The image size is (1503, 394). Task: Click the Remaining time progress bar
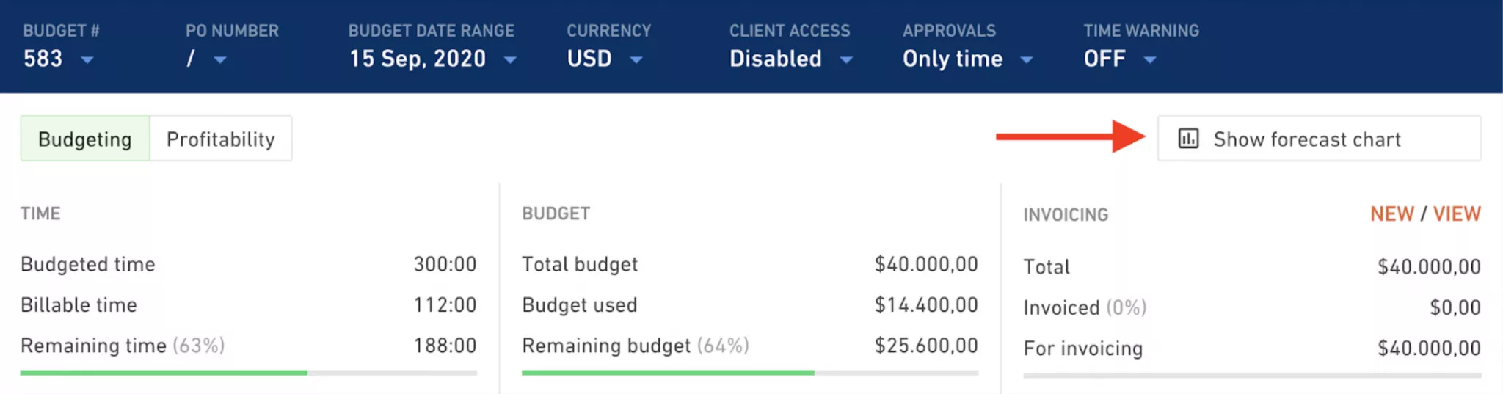(249, 373)
